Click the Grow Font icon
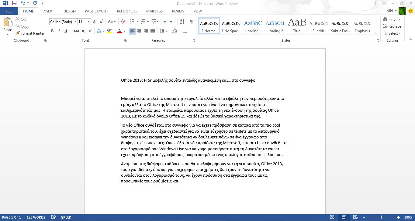This screenshot has width=415, height=221. 95,22
